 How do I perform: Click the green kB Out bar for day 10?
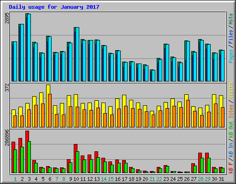click(77, 162)
